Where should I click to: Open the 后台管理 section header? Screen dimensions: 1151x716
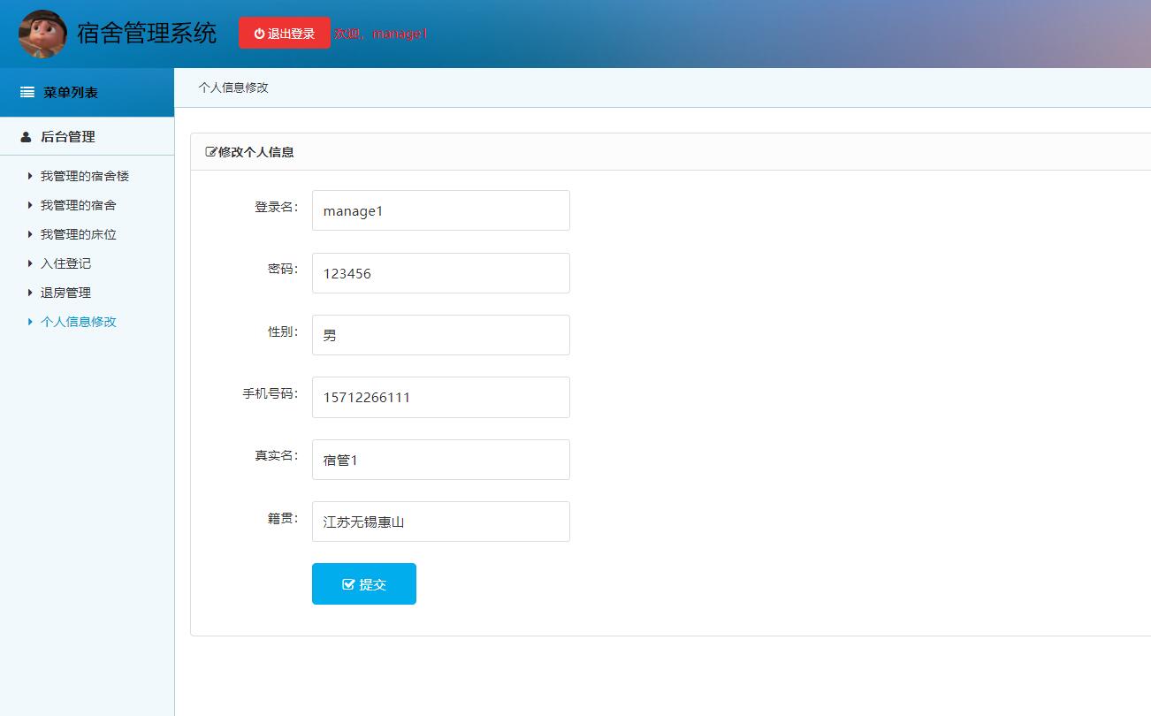pos(66,136)
